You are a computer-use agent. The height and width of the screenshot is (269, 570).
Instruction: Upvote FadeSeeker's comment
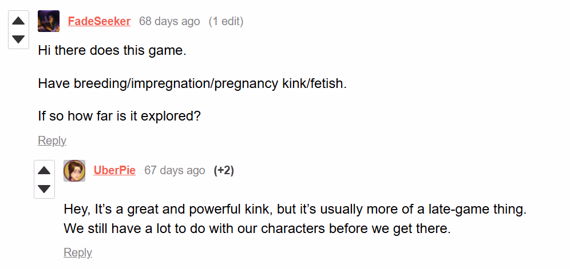pos(18,21)
